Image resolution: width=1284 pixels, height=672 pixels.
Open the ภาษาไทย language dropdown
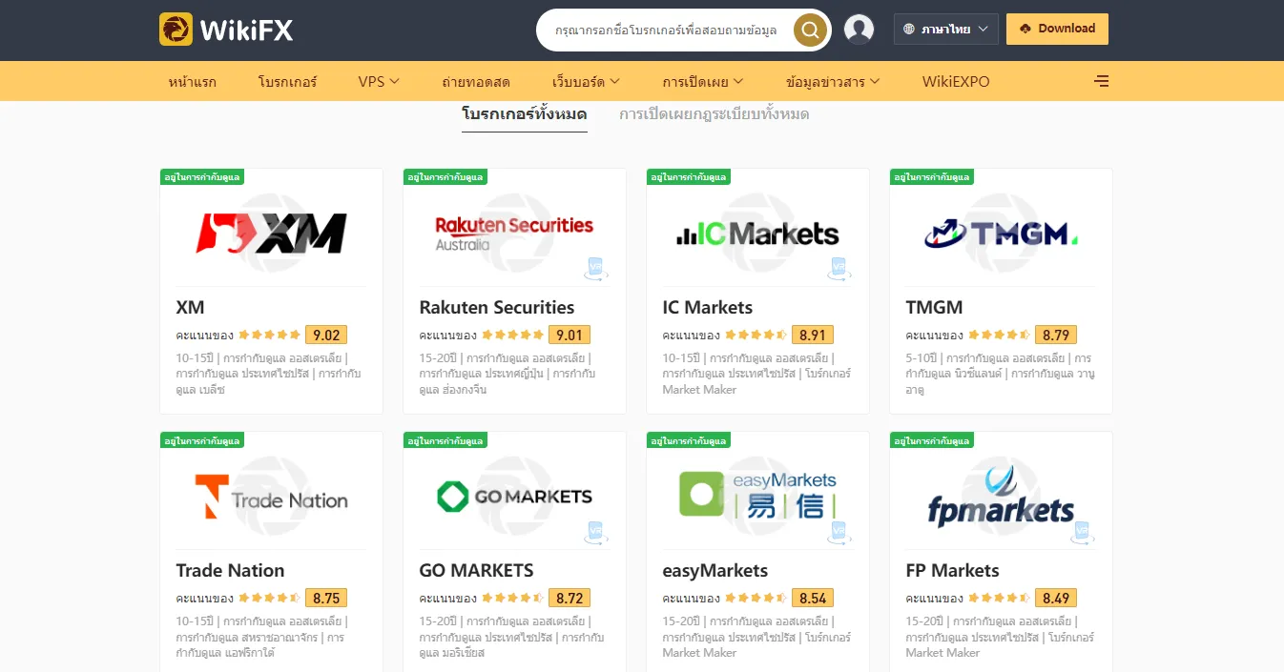[946, 30]
